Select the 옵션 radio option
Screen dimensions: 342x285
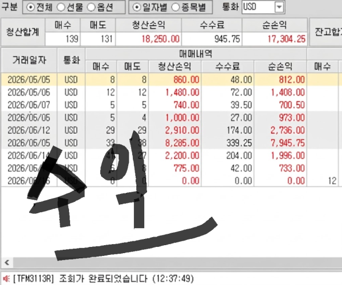(91, 7)
